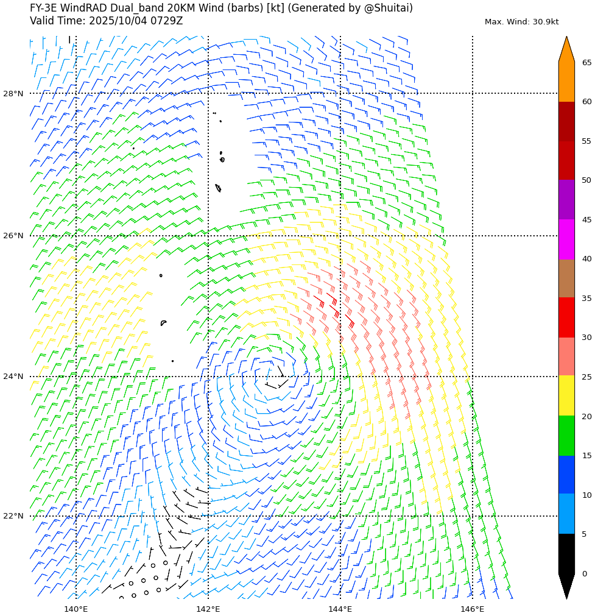Select the 24°N latitude axis label

pos(13,377)
